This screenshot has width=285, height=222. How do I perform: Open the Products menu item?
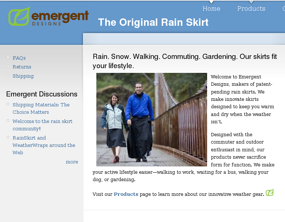coord(251,8)
